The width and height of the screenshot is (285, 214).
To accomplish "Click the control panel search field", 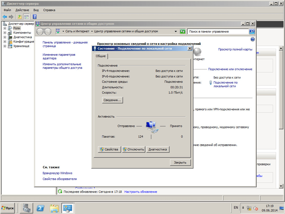I will pyautogui.click(x=218, y=31).
